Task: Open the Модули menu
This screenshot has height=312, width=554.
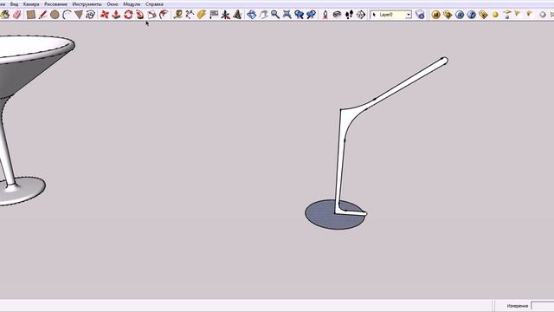Action: point(132,4)
